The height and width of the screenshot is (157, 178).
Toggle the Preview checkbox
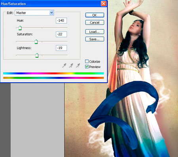click(87, 67)
